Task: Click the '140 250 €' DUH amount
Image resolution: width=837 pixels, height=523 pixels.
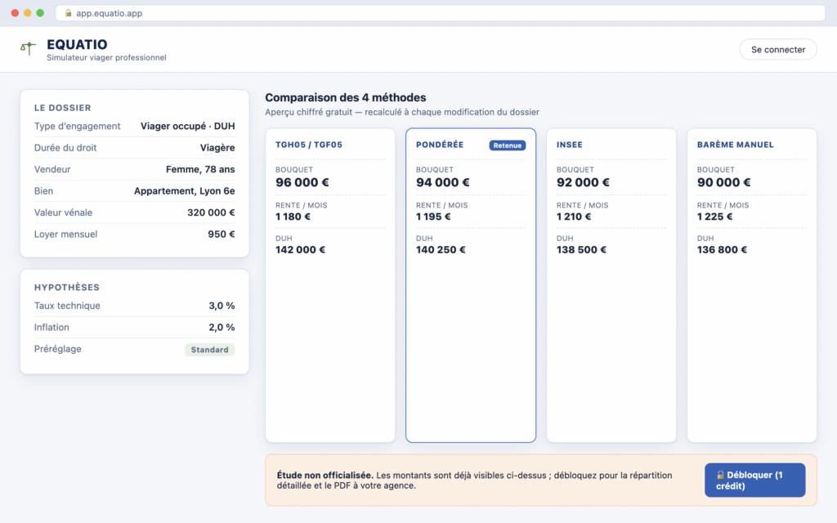Action: (x=441, y=250)
